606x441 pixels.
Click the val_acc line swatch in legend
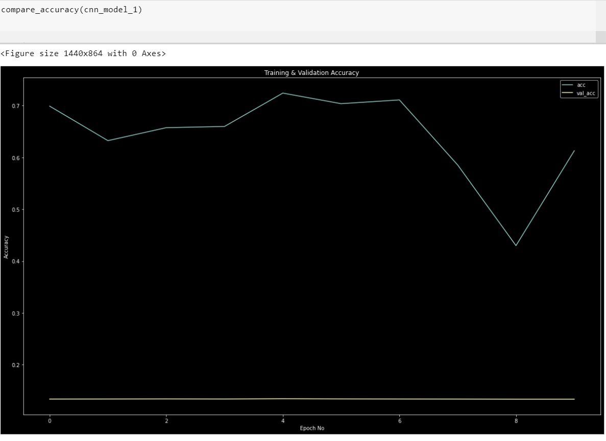pyautogui.click(x=567, y=93)
